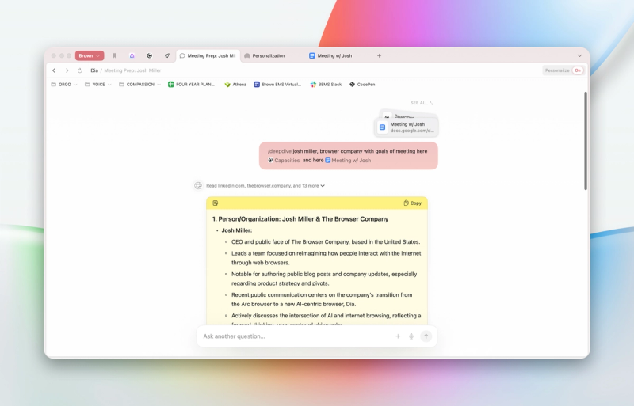
Task: Go forward with the forward arrow
Action: (67, 70)
